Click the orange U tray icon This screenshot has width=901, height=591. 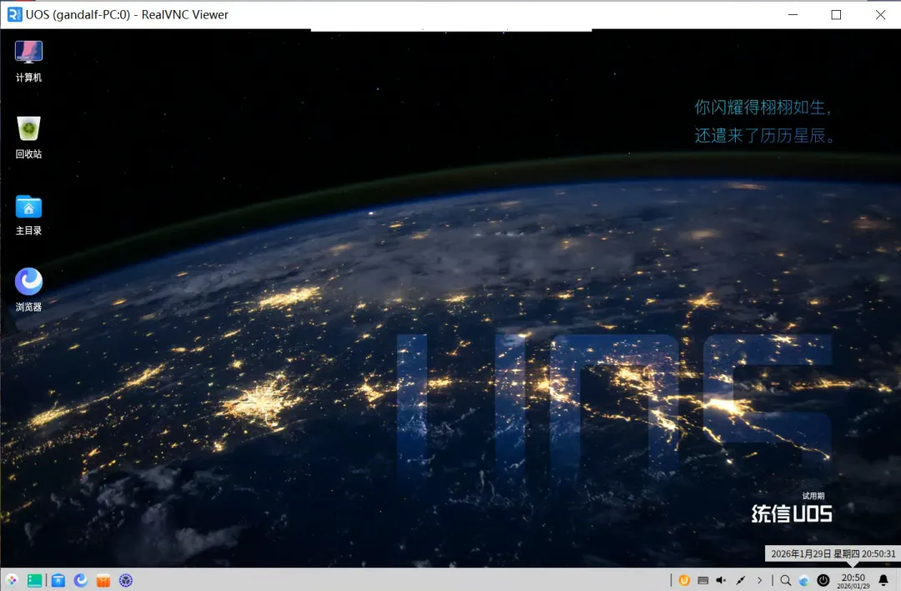pos(684,581)
